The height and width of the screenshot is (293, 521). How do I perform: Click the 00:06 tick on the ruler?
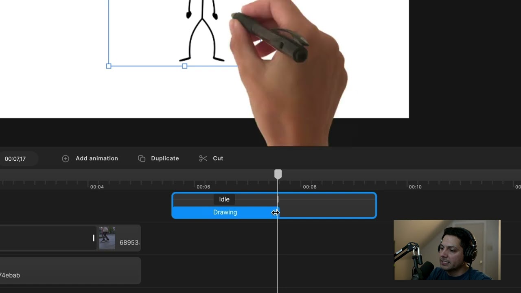203,187
